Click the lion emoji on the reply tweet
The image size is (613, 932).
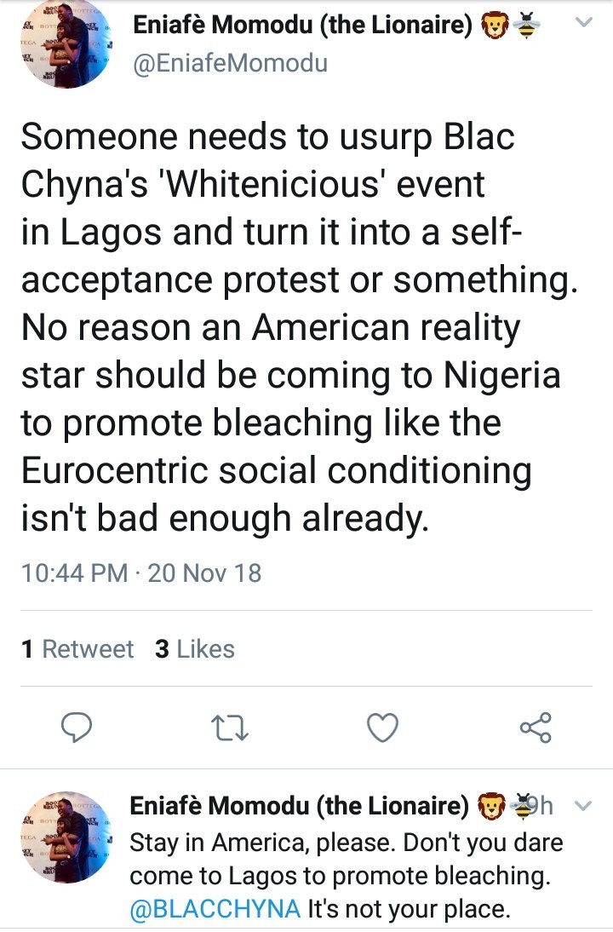490,805
